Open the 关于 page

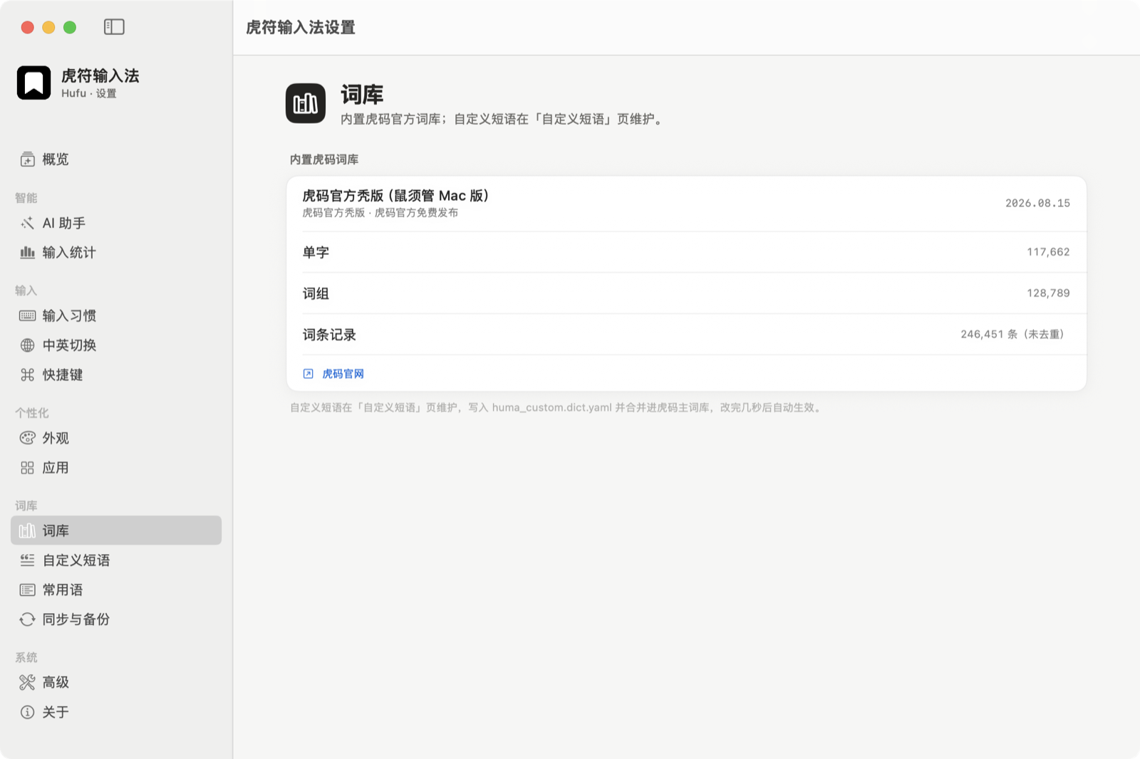(116, 713)
